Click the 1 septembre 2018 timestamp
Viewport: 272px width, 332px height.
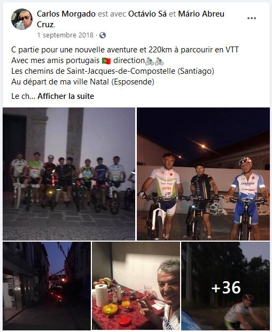tap(65, 35)
